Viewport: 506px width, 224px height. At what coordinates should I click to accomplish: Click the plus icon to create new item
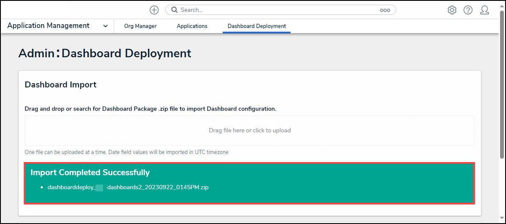click(x=154, y=10)
